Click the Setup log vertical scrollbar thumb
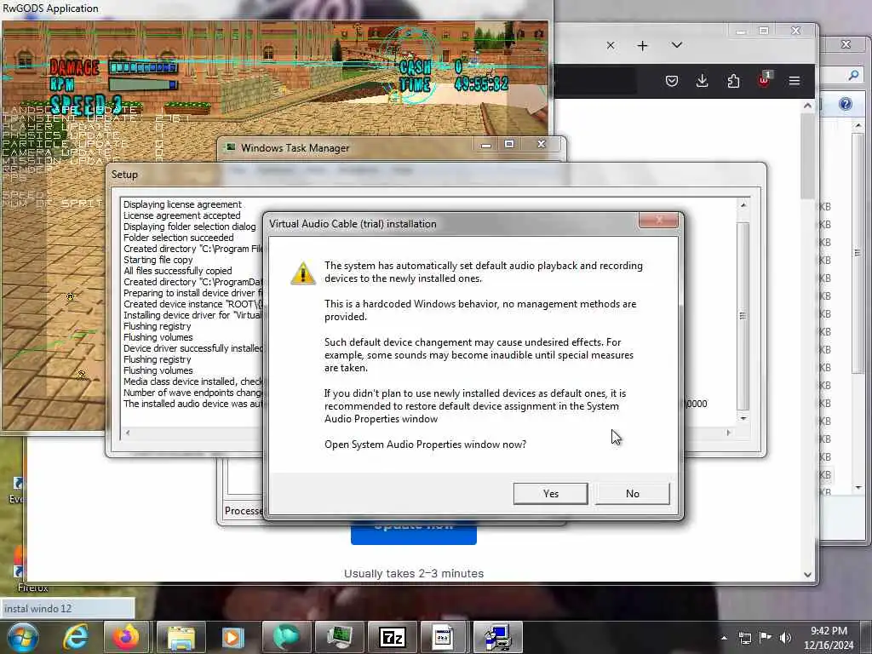This screenshot has width=872, height=654. (743, 316)
